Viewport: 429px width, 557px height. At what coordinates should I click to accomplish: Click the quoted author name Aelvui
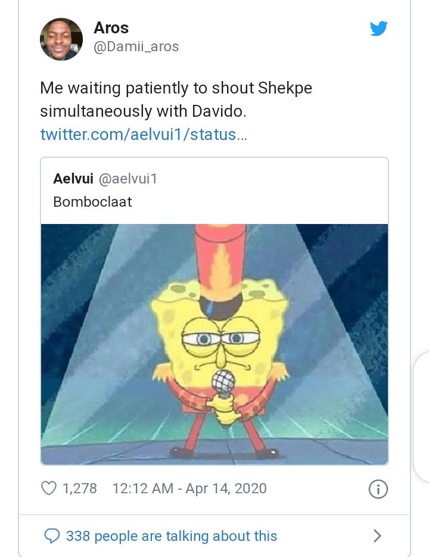click(73, 179)
